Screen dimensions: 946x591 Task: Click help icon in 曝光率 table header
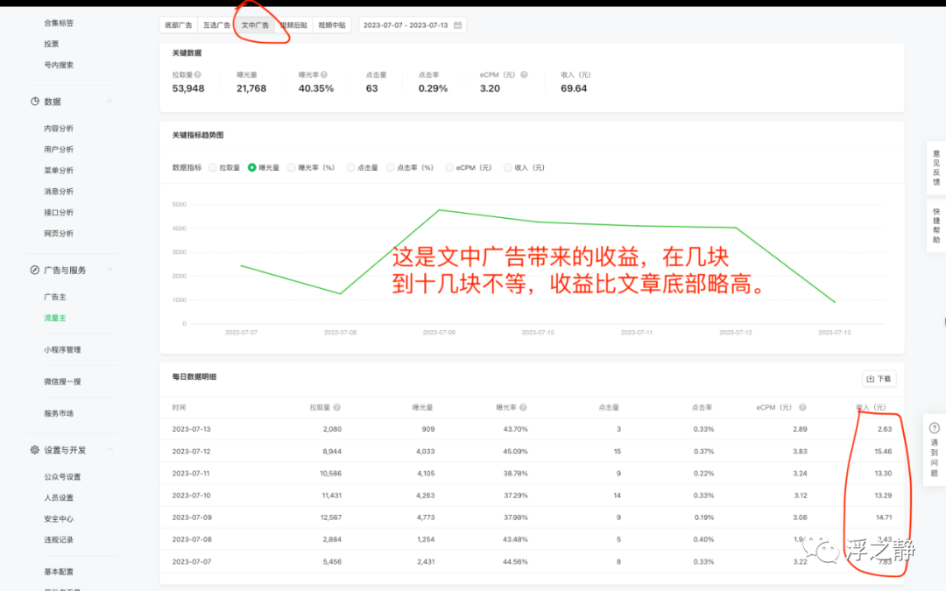pos(523,408)
